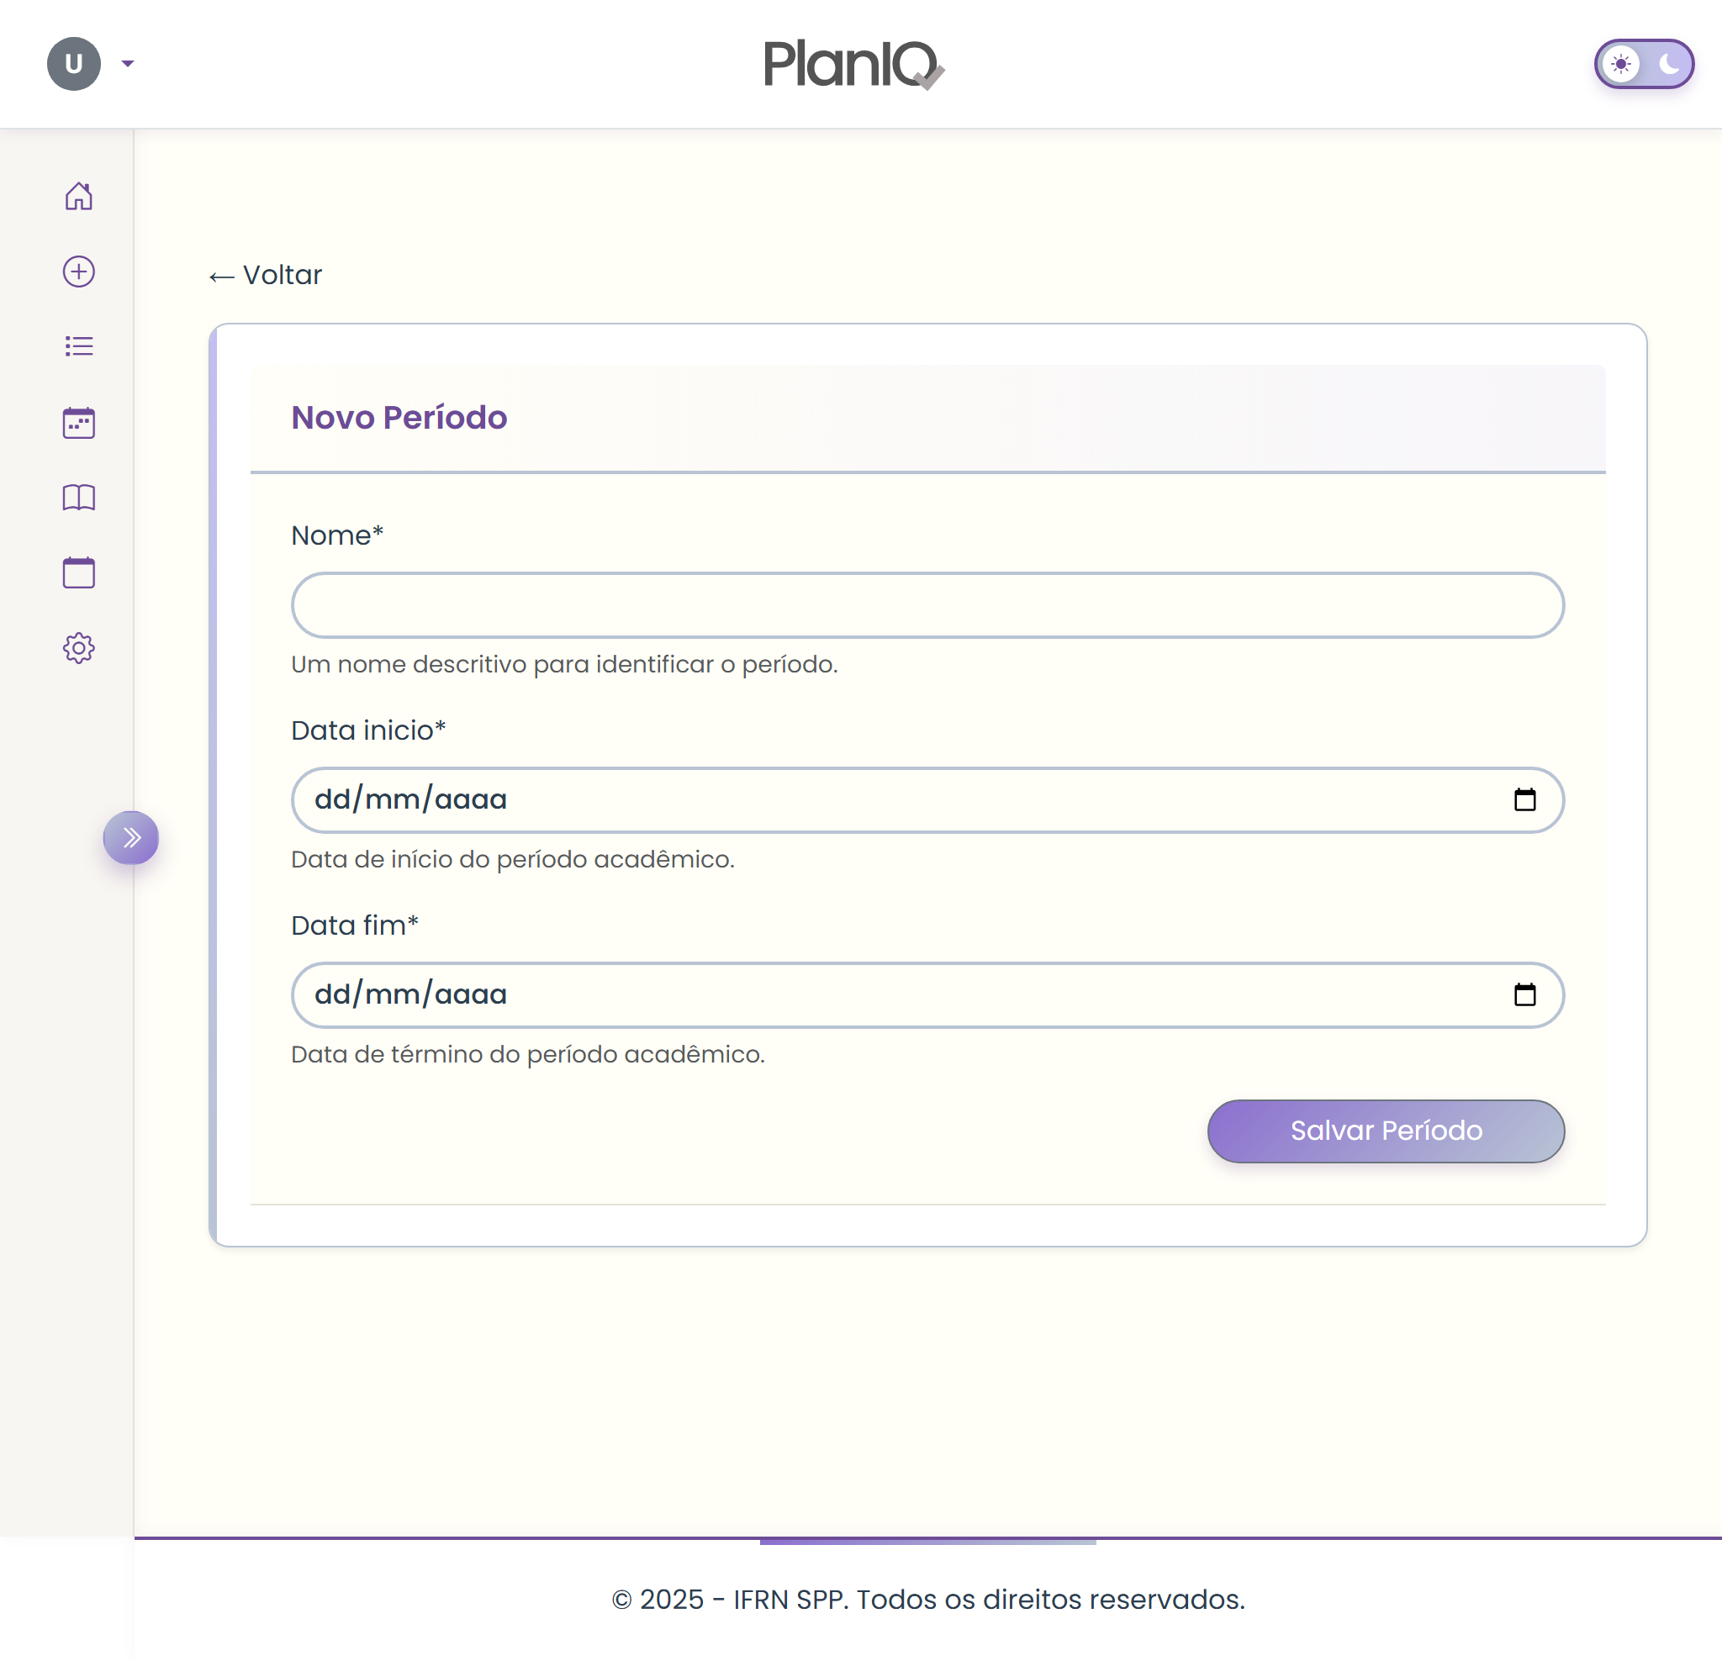This screenshot has width=1722, height=1661.
Task: Open the Data fim calendar picker
Action: pos(1524,994)
